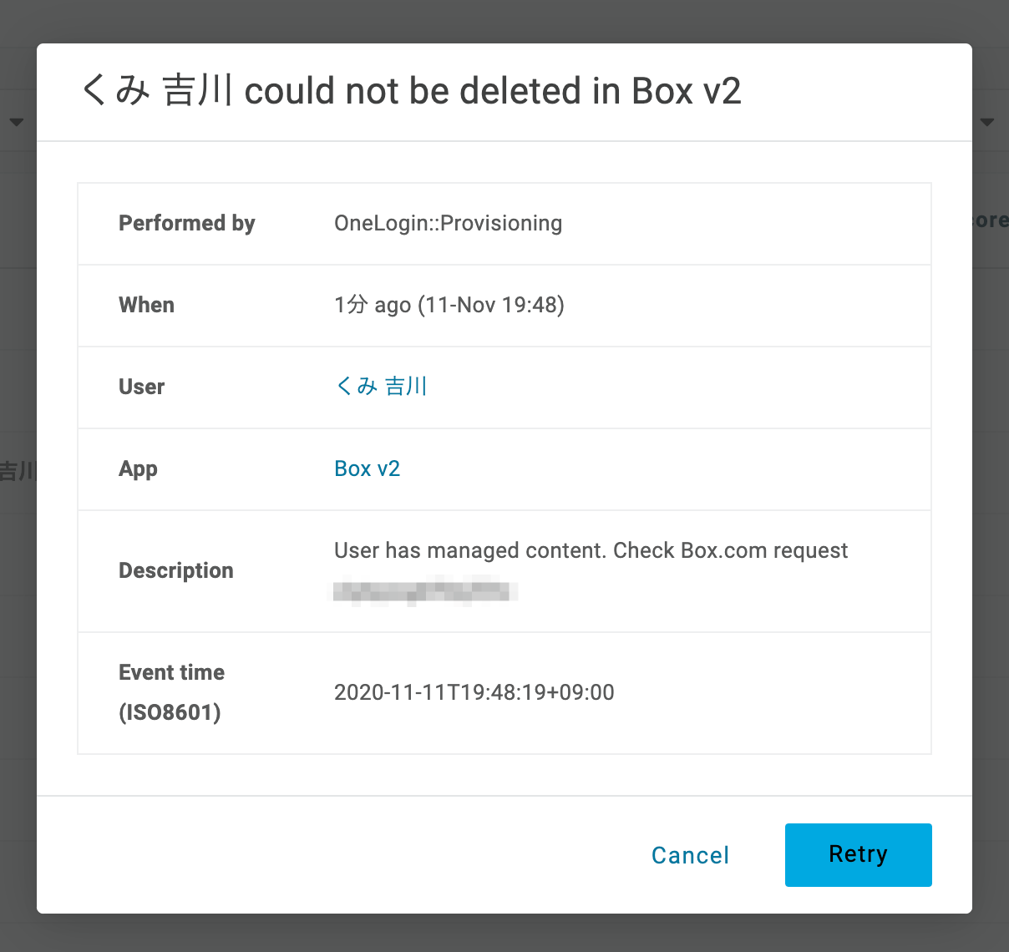Click the 'Performed by' label
The width and height of the screenshot is (1009, 952).
coord(186,223)
